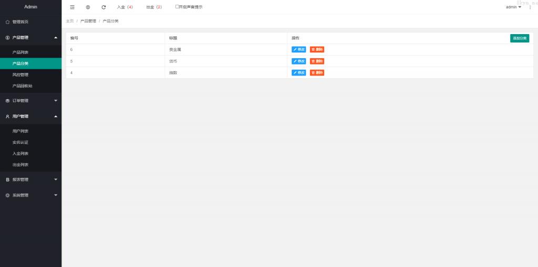Collapse the sidebar using the menu fold icon
The width and height of the screenshot is (538, 267).
(x=72, y=7)
